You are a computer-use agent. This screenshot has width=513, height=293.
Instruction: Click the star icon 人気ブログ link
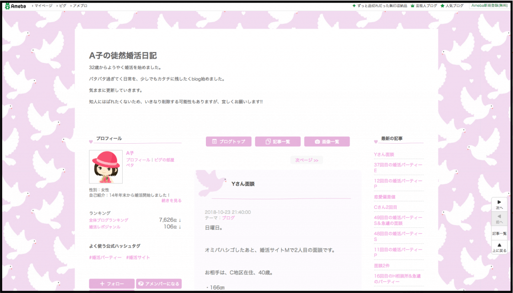click(452, 6)
